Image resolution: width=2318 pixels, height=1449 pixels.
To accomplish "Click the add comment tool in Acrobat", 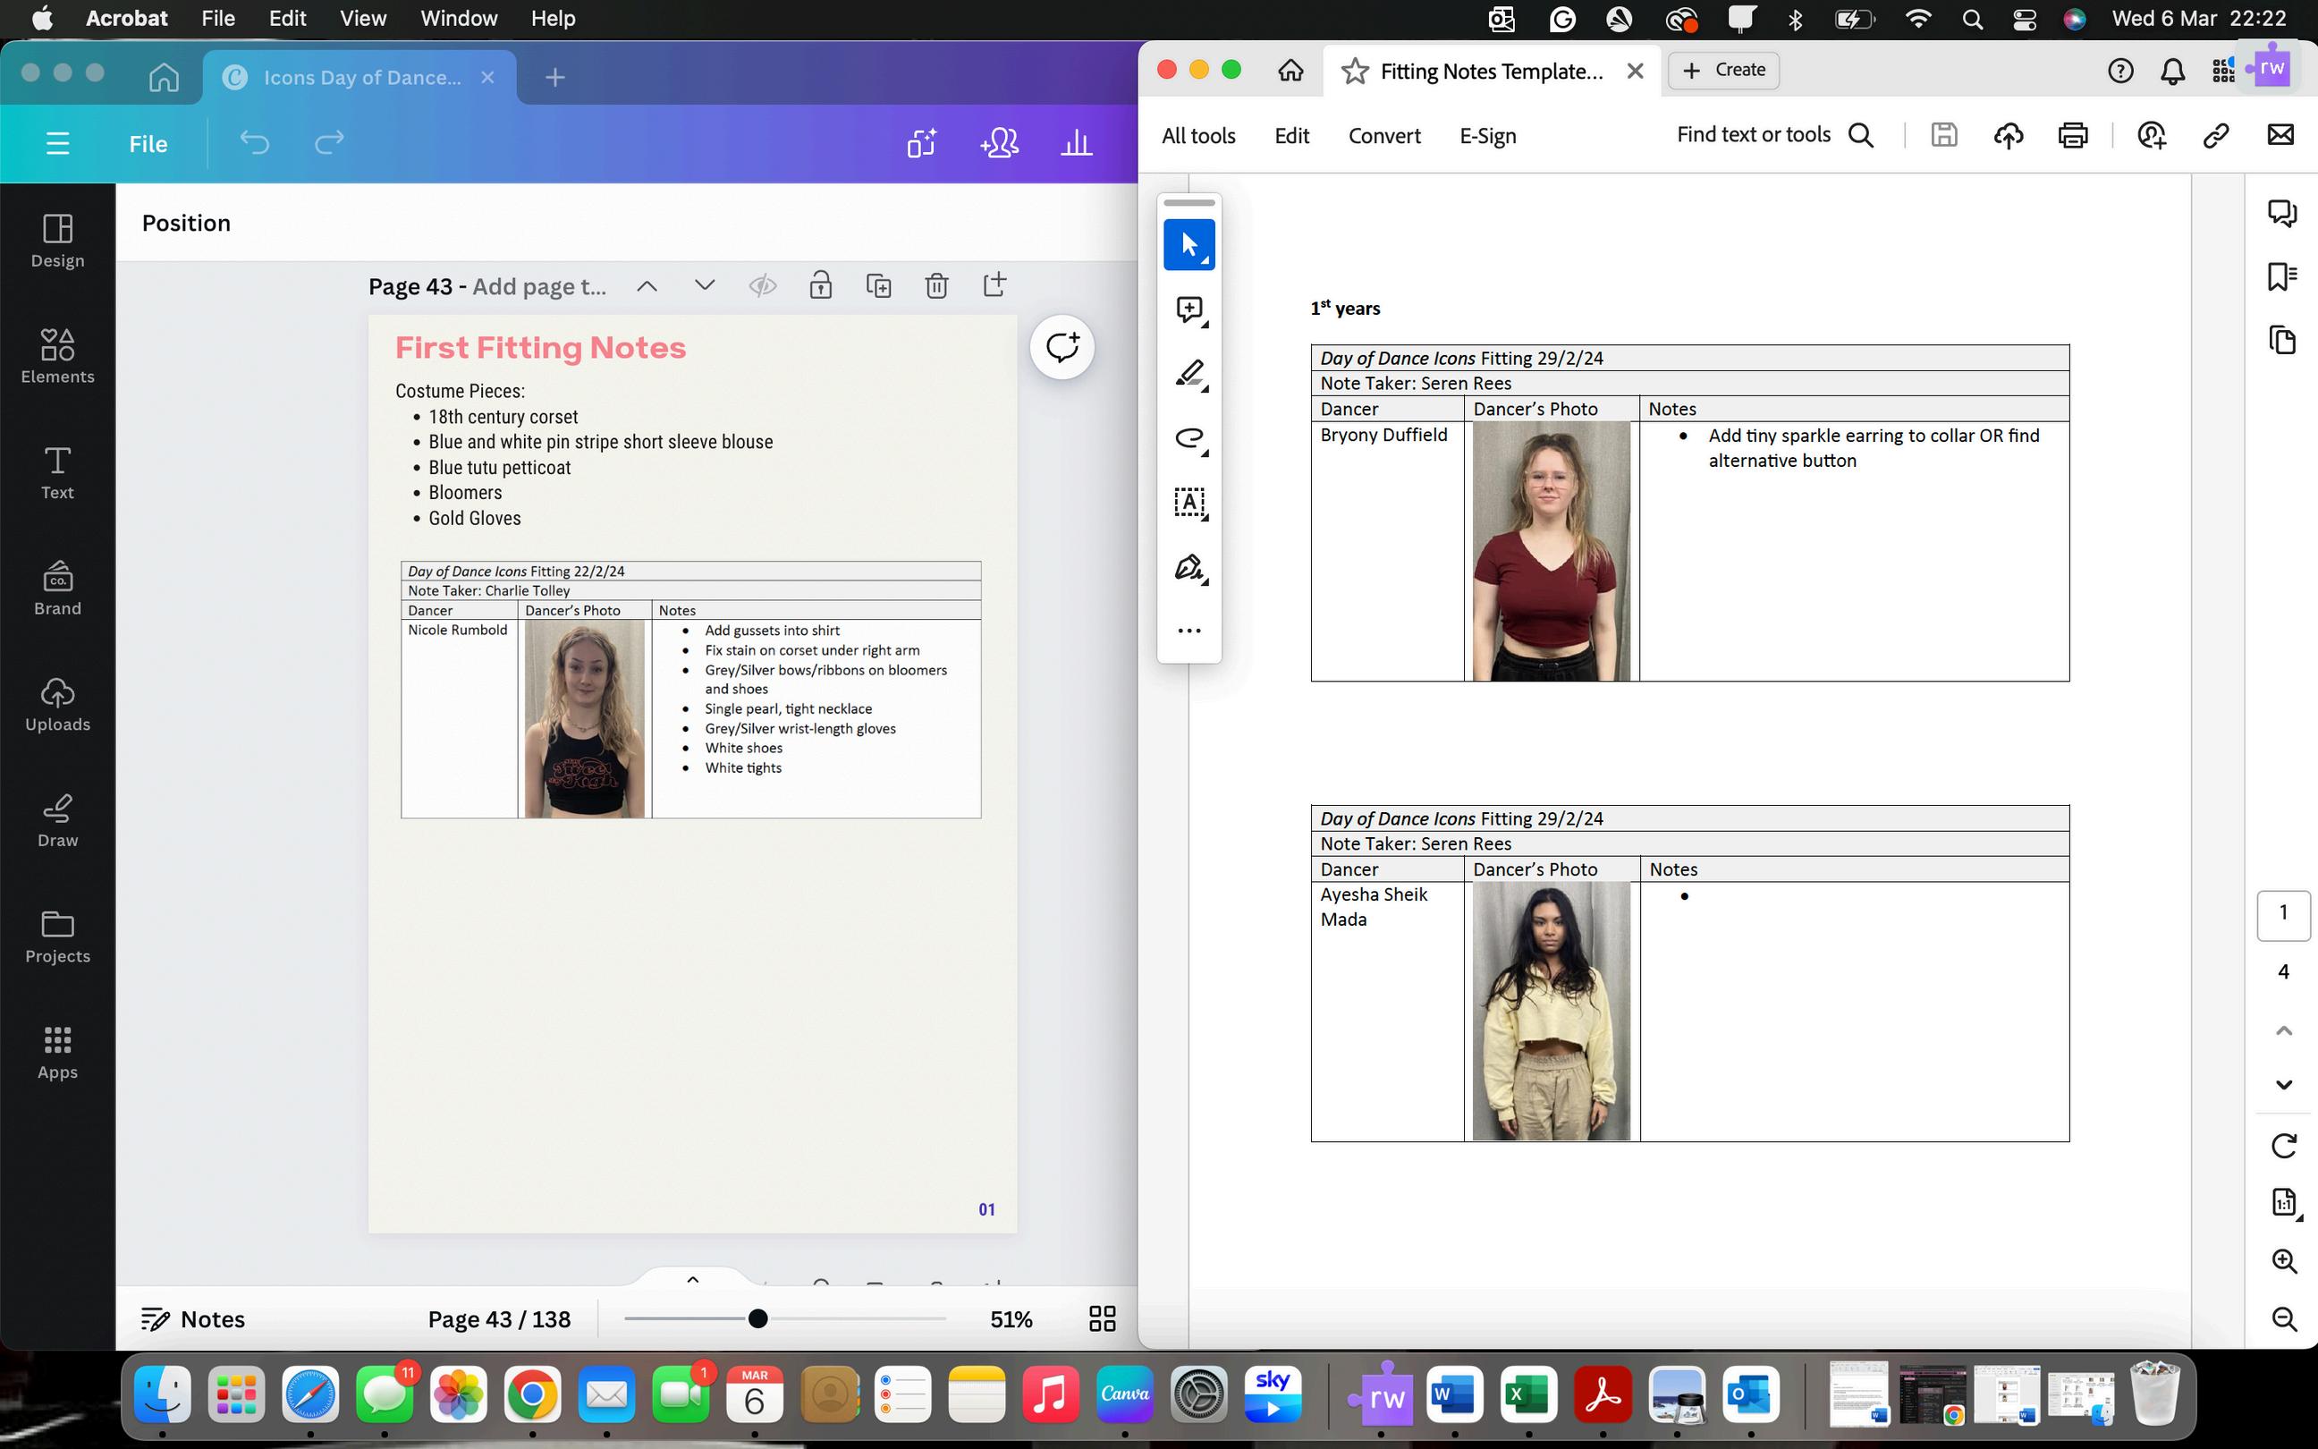I will (x=1189, y=309).
